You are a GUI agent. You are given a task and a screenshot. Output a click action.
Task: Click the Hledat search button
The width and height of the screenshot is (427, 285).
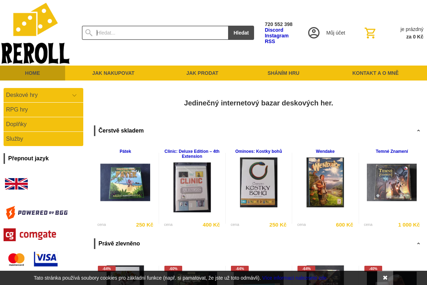[x=241, y=33]
